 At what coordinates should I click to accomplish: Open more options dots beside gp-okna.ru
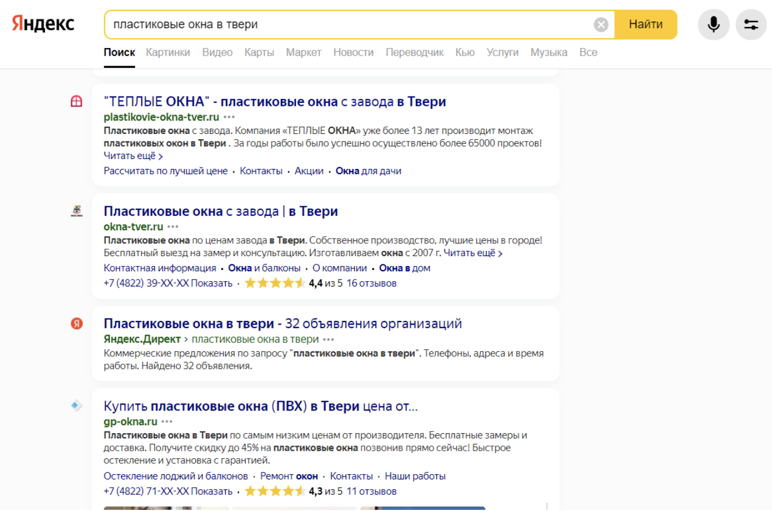pyautogui.click(x=167, y=422)
